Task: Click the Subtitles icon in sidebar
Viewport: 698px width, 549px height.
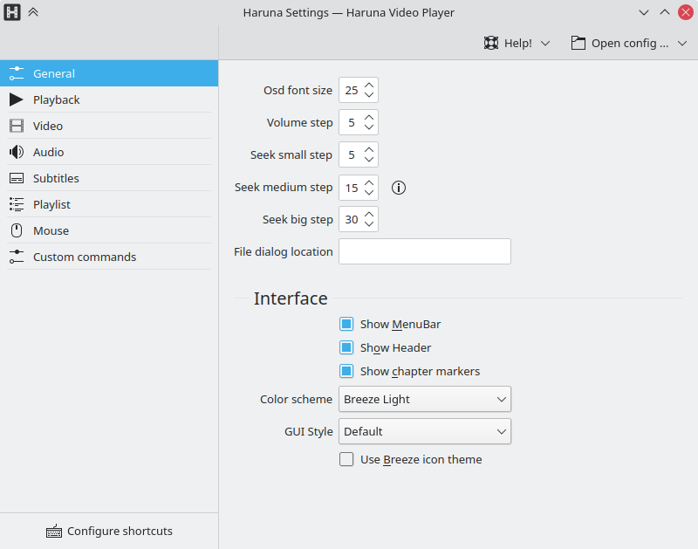Action: 16,178
